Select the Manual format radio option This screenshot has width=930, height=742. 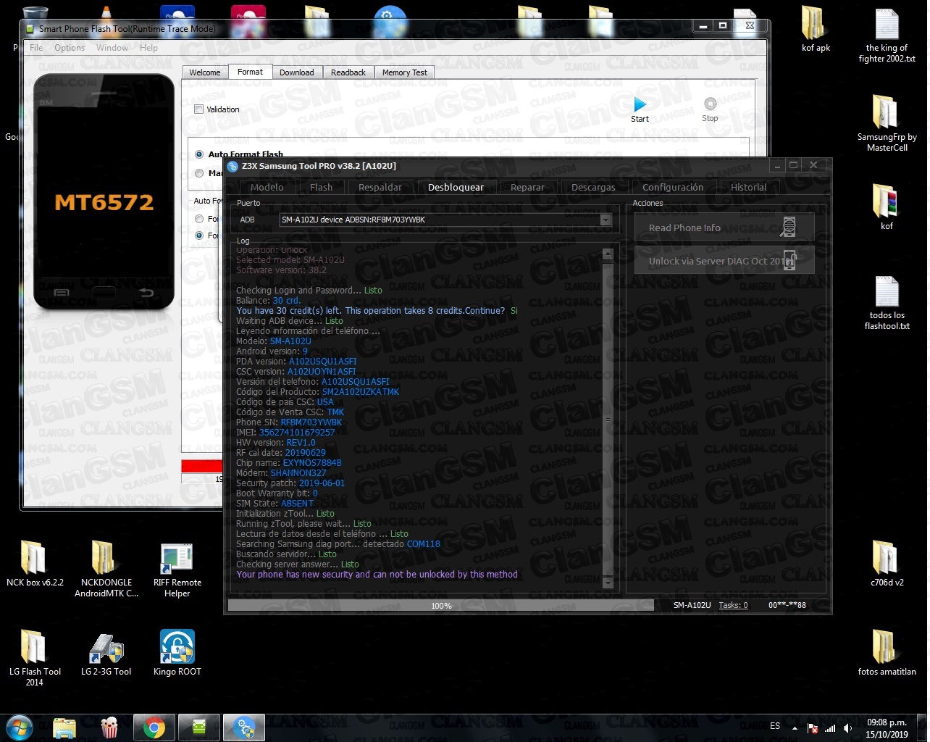coord(199,173)
